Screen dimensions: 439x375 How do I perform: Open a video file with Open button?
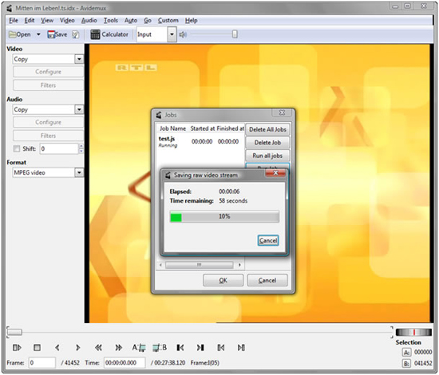pos(20,34)
